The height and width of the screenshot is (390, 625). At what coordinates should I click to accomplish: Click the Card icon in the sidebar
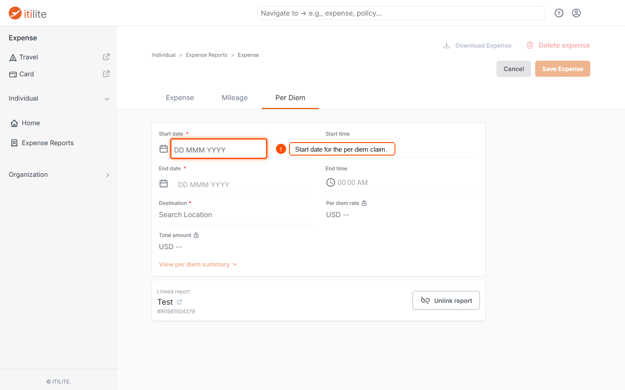coord(13,74)
